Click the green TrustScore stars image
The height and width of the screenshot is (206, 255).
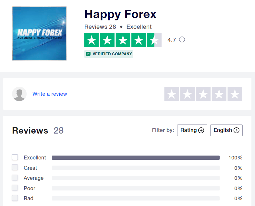coord(123,40)
